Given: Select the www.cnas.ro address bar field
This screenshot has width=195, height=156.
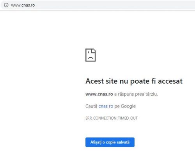Looking at the screenshot, I should coord(98,5).
